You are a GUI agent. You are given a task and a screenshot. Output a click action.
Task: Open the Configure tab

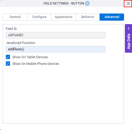click(x=39, y=17)
